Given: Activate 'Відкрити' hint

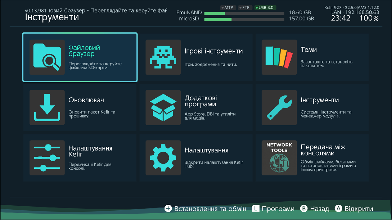Looking at the screenshot, I should (359, 209).
